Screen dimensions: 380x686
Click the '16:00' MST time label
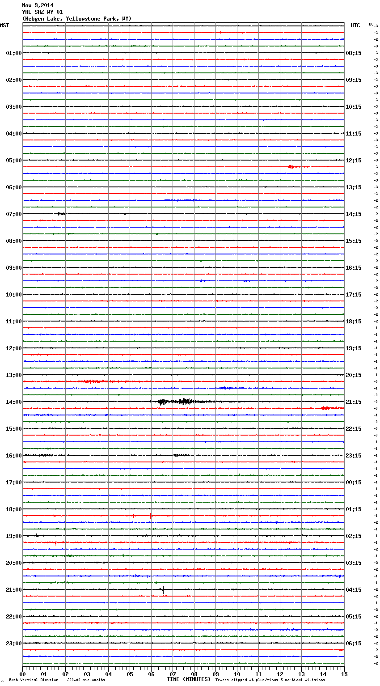(14, 456)
